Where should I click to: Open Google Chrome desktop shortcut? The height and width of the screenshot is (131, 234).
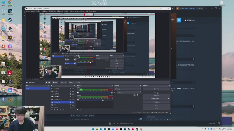[10, 4]
